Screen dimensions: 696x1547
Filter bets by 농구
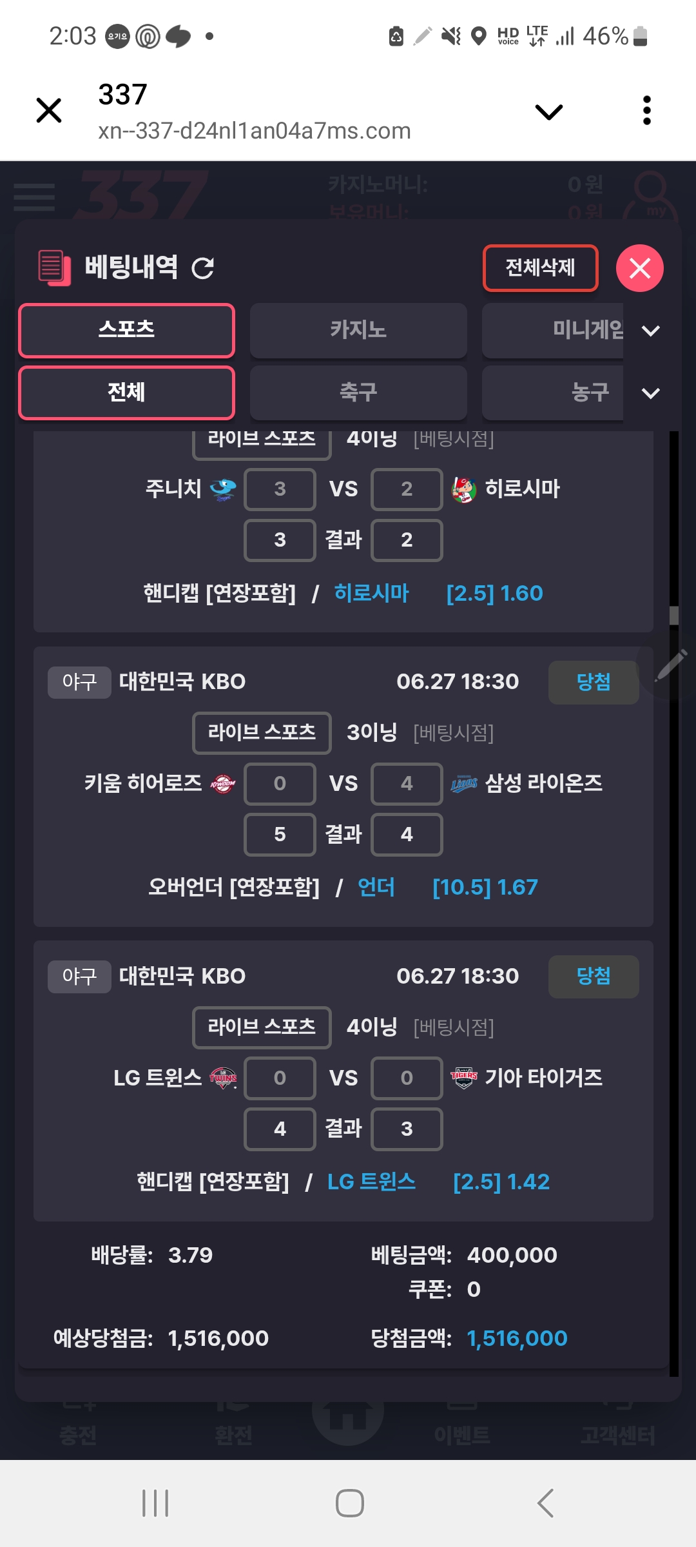[553, 393]
